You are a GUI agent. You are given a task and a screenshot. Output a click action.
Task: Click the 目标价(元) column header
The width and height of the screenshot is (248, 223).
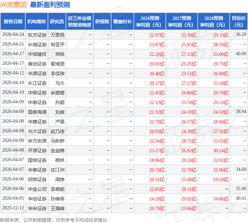238,22
